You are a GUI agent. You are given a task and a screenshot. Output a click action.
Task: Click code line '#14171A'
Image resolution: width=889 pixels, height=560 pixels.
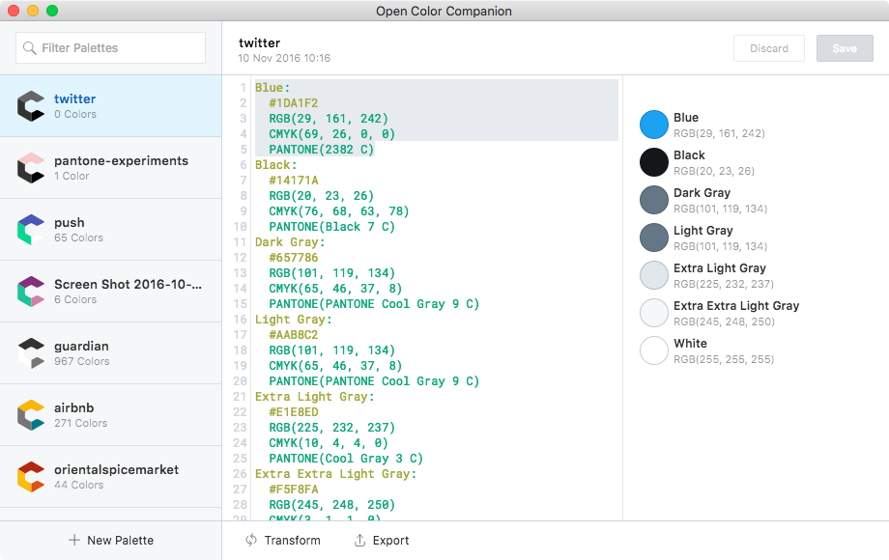point(294,180)
